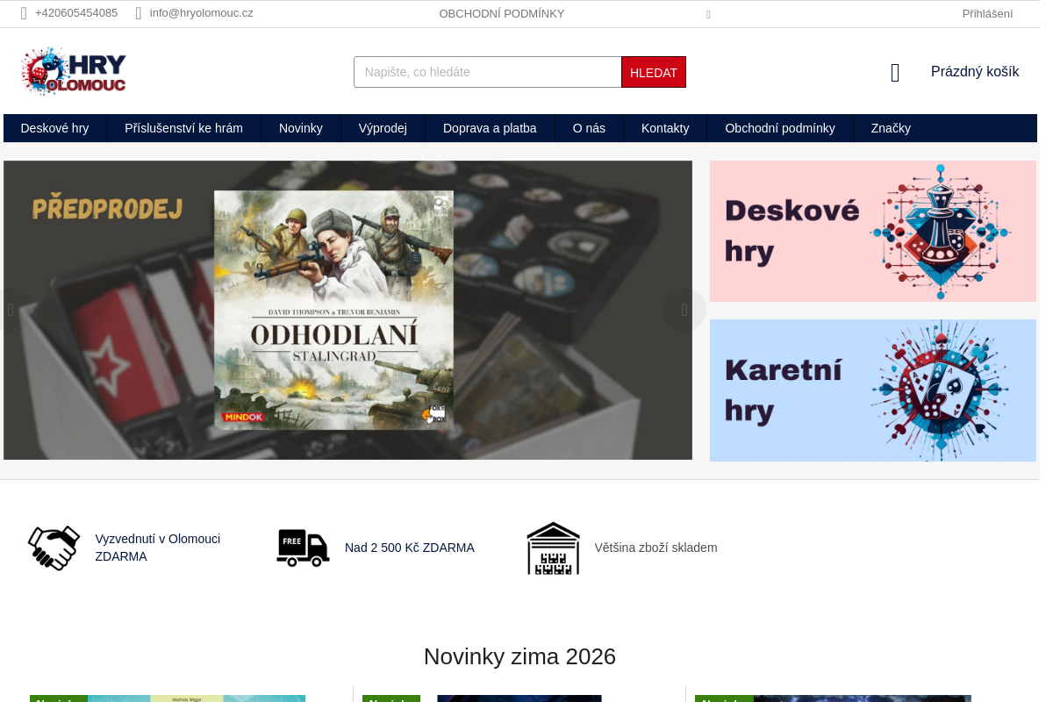1053x702 pixels.
Task: Click the Odhodlaní Stalingrad presale banner
Action: point(347,310)
